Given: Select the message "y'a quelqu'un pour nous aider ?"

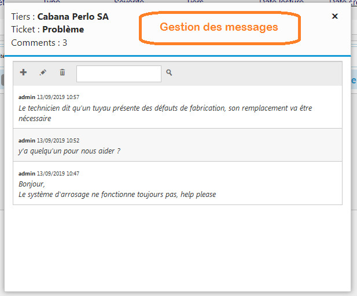Looking at the screenshot, I should pyautogui.click(x=69, y=151).
